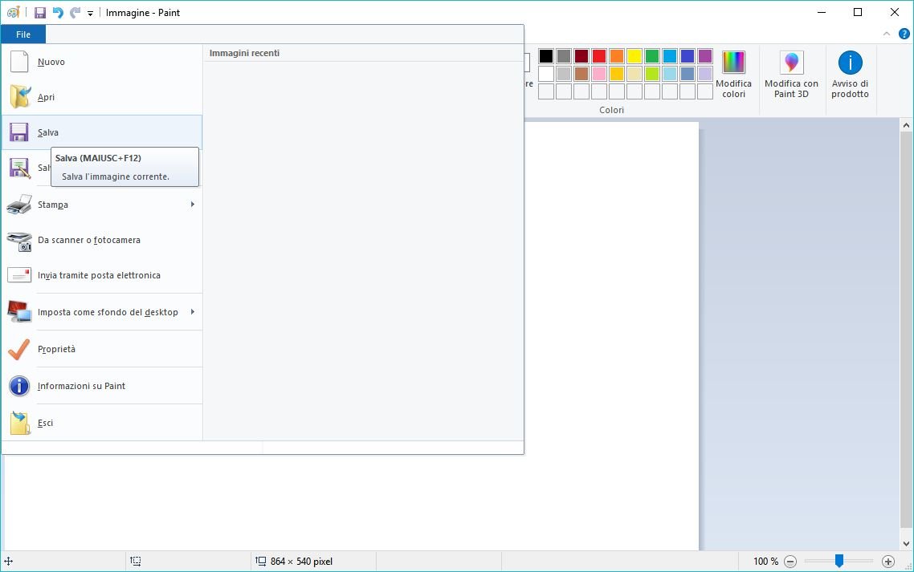Click the Modifica con Paint 3D icon
This screenshot has height=572, width=914.
coord(791,63)
